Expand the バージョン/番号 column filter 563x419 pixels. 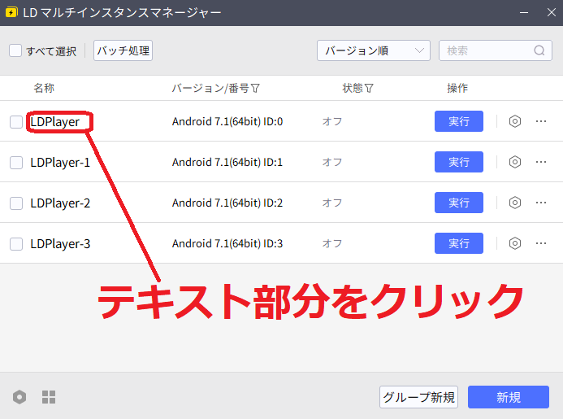click(x=256, y=88)
